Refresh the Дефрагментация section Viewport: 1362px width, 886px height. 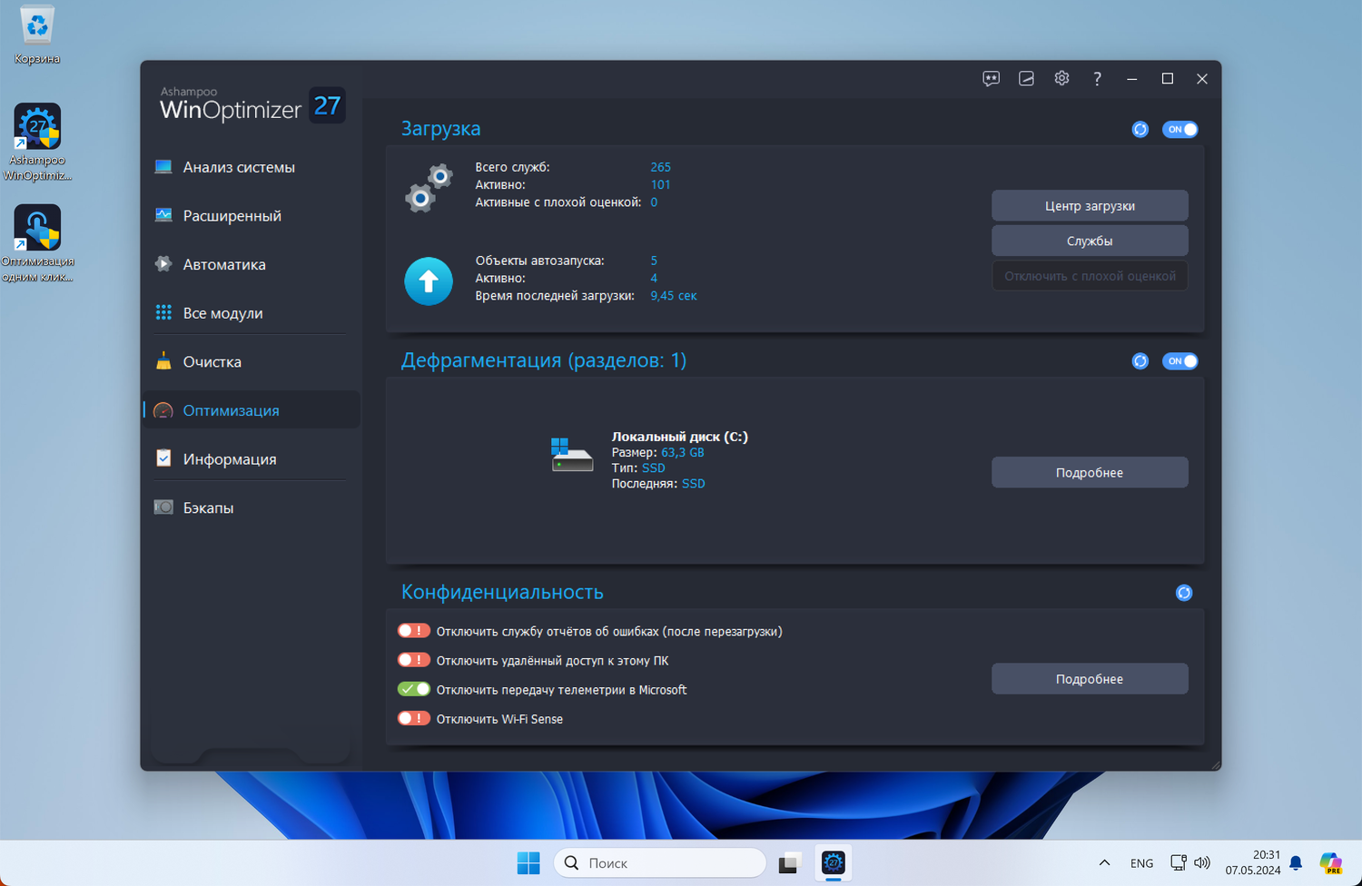pos(1140,361)
